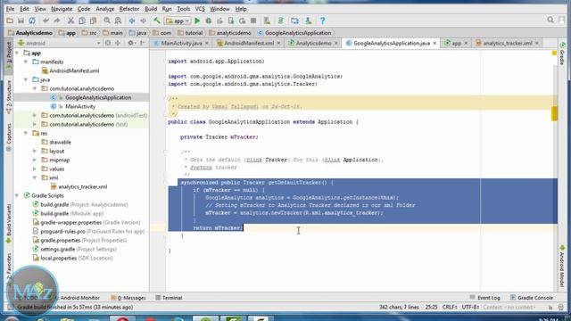This screenshot has width=571, height=321.
Task: Close the GoogleAnalyticsApplication.java tab
Action: pos(434,43)
